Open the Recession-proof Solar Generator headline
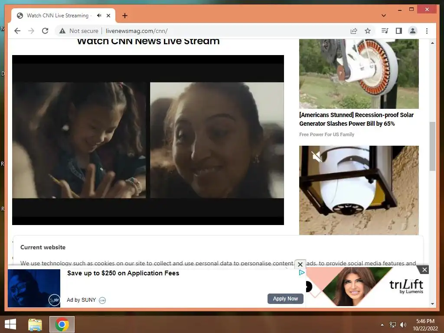 point(356,119)
